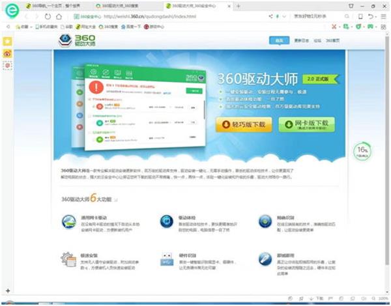Viewport: 391px width, 306px height.
Task: Open the home page via the house icon
Action: click(59, 16)
